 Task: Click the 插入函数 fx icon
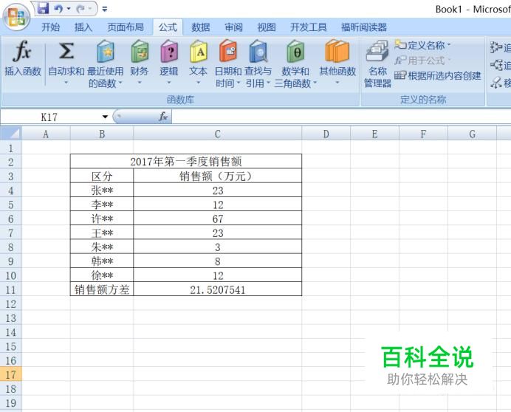[22, 52]
